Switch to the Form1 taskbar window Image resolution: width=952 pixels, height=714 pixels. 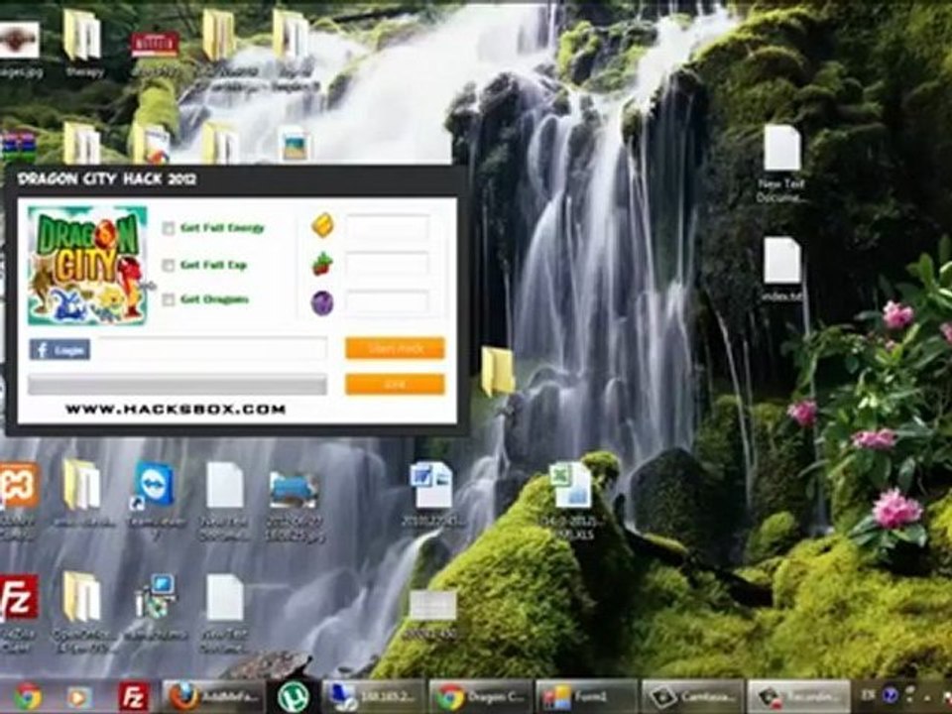(x=586, y=697)
